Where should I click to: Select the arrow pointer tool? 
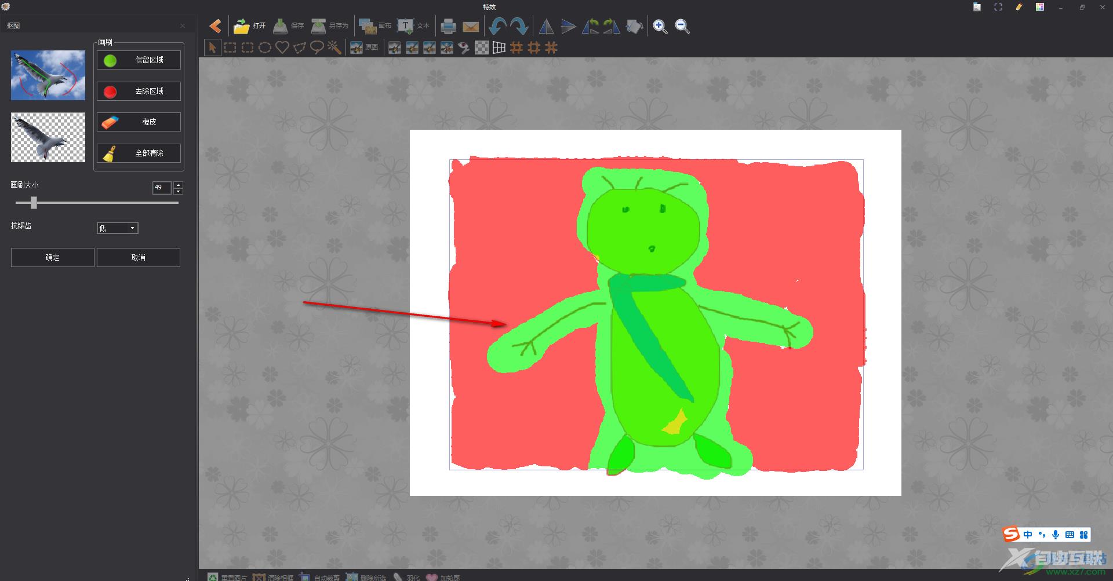[213, 47]
